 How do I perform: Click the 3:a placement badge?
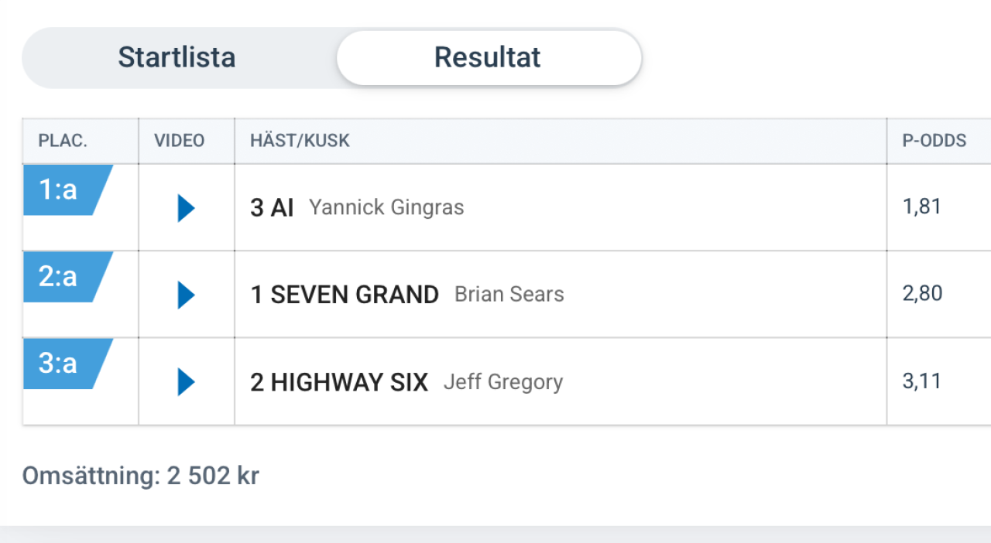click(x=67, y=363)
